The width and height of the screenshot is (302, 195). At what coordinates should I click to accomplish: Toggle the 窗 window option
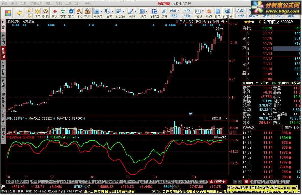tap(209, 21)
